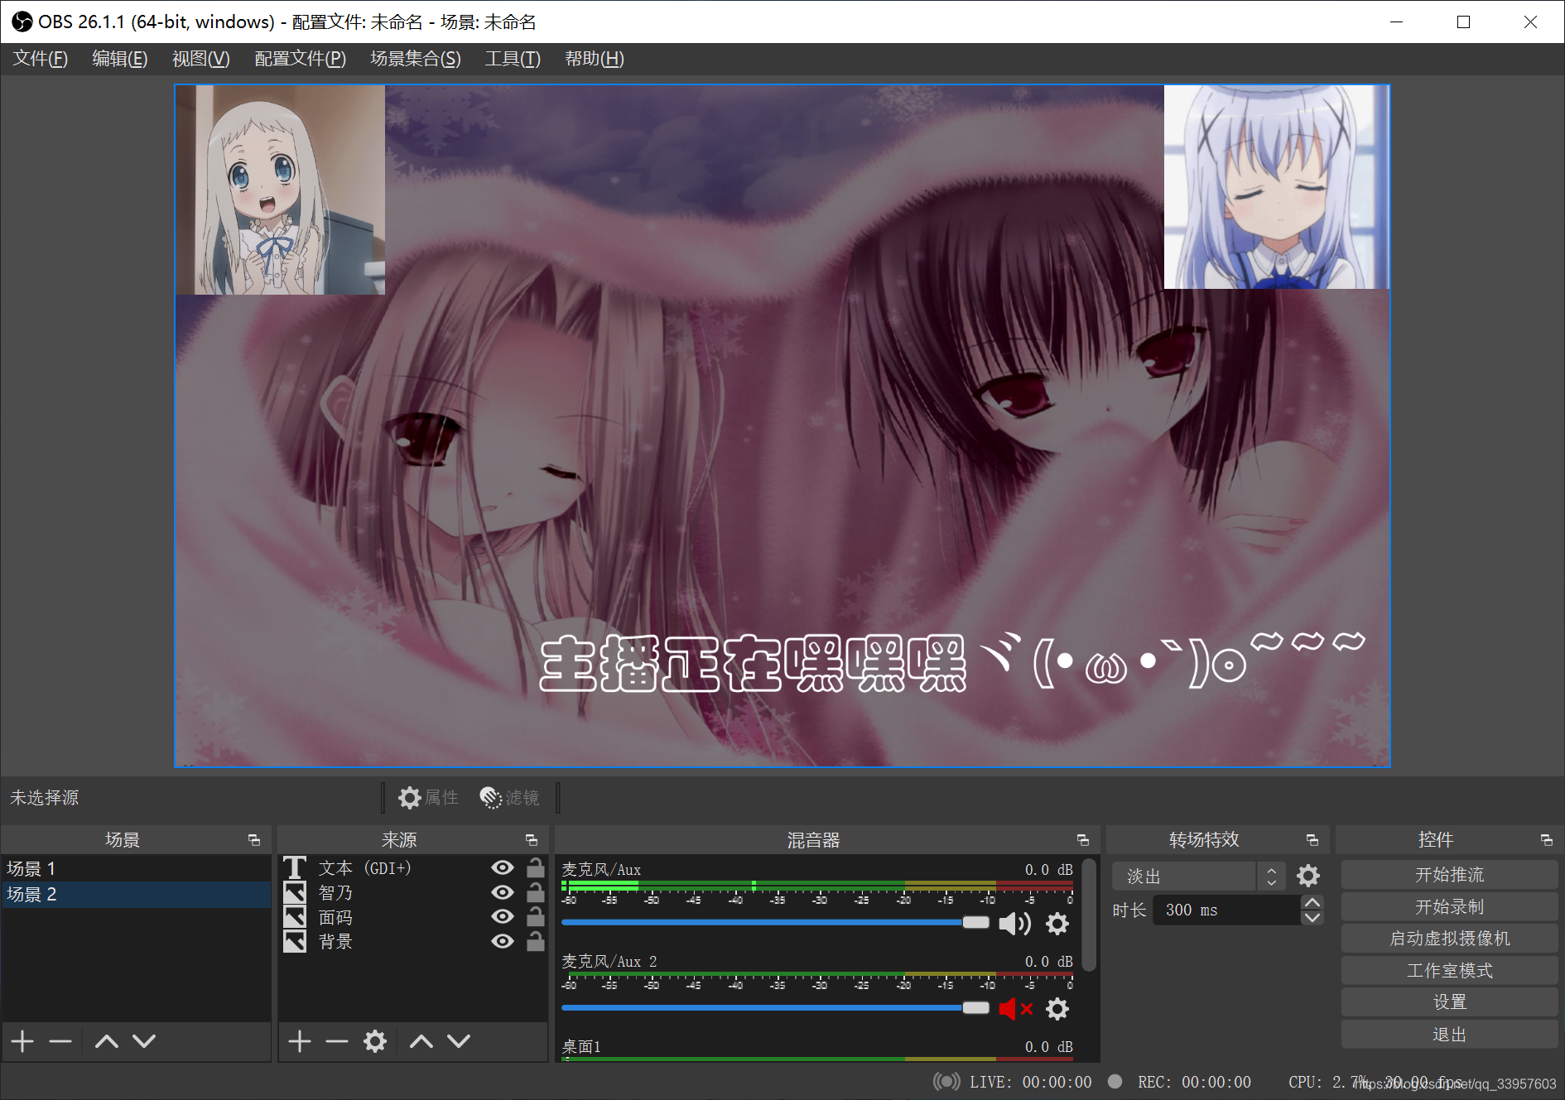Click the LIVE streaming status icon

click(946, 1081)
